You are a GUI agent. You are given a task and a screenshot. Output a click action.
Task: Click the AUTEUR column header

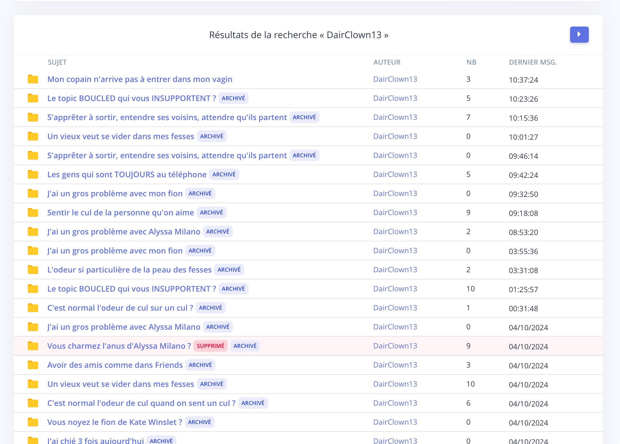pos(387,62)
